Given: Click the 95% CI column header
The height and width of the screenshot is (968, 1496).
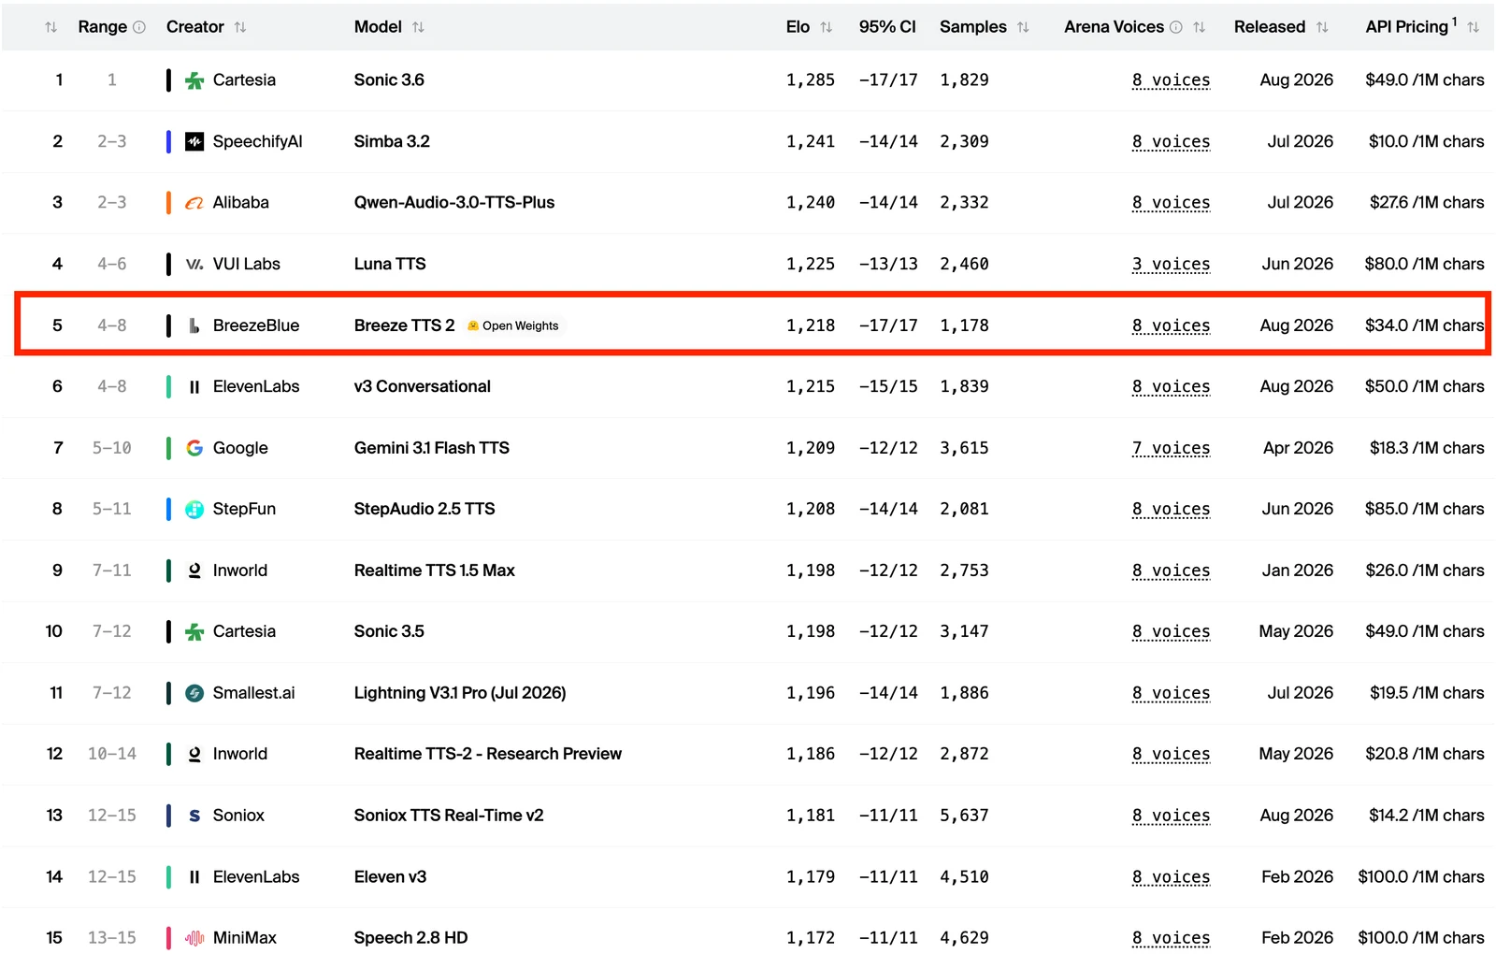Looking at the screenshot, I should click(887, 27).
